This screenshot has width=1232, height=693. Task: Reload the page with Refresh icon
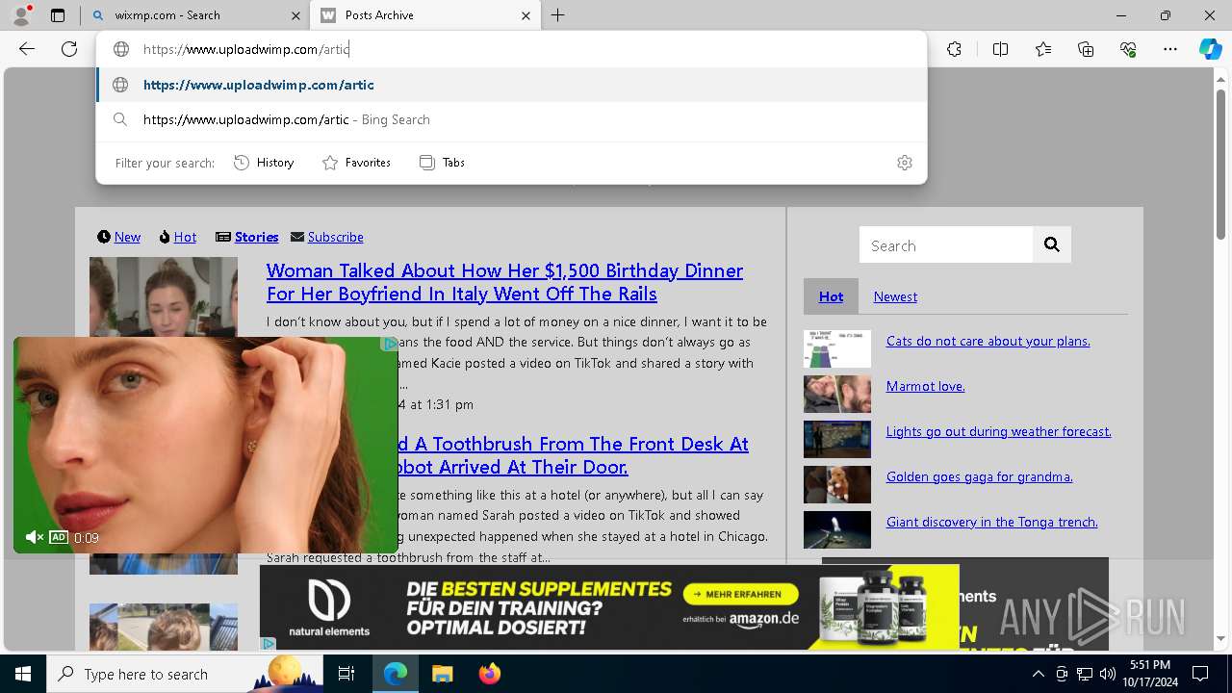coord(69,49)
